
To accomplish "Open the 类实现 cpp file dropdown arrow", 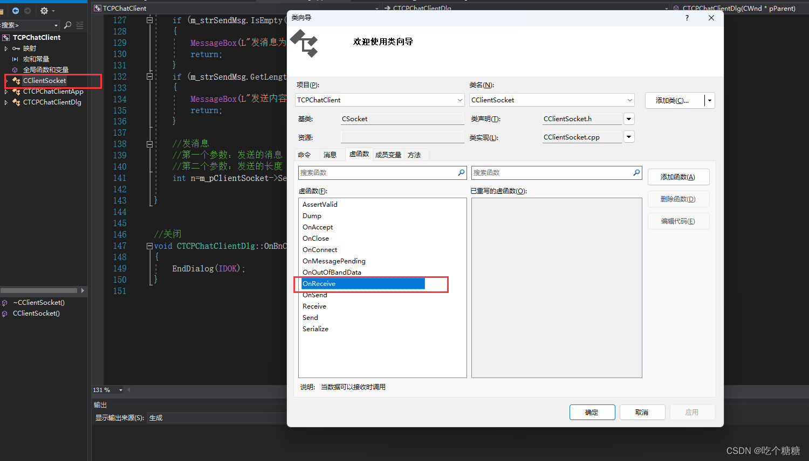I will [629, 137].
